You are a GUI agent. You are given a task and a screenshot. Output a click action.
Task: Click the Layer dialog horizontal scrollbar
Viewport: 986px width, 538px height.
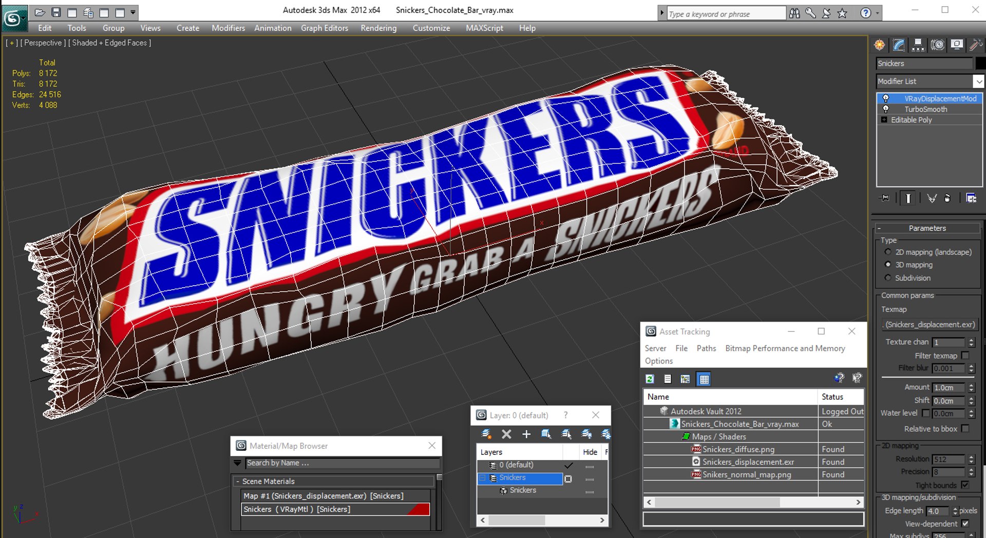click(542, 520)
